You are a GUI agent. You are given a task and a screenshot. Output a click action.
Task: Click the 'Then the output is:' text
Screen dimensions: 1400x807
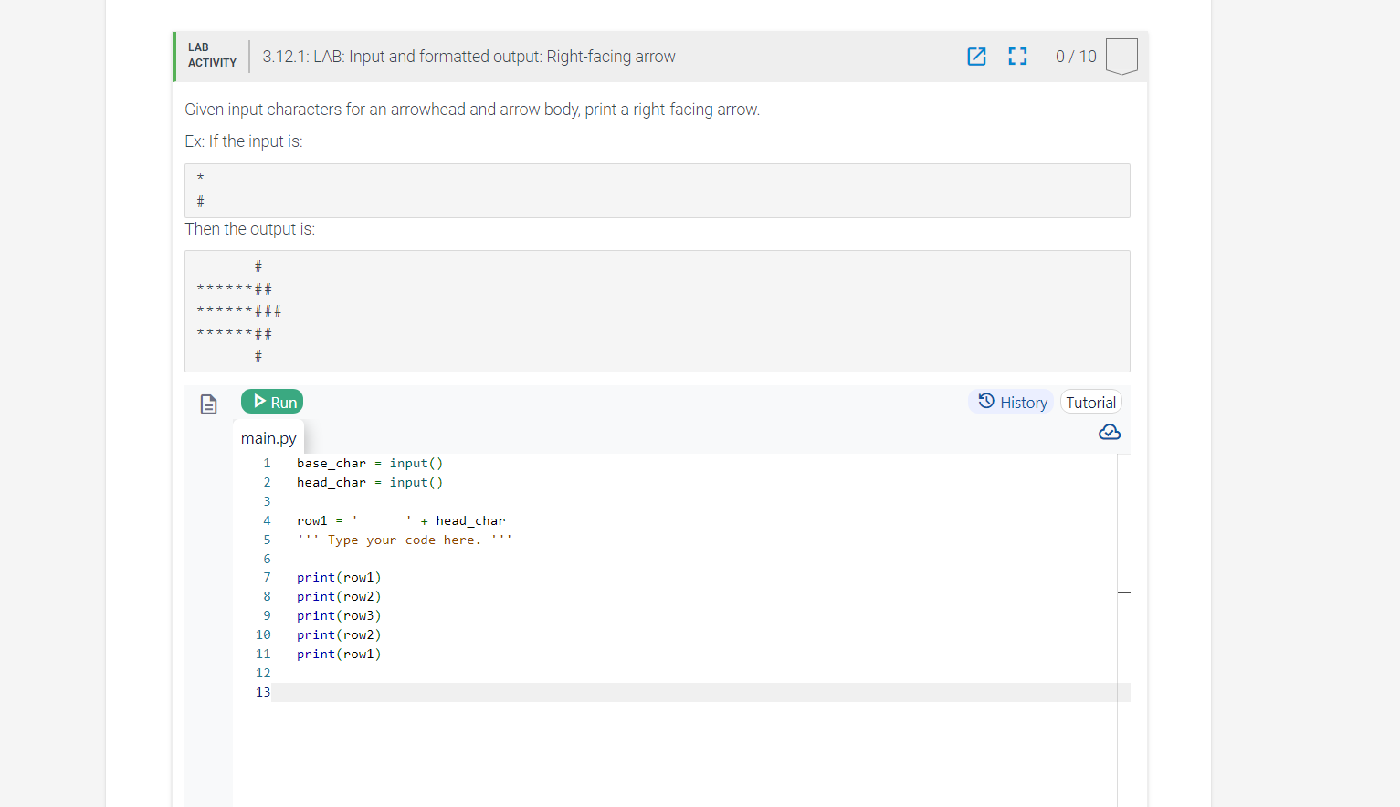point(250,229)
